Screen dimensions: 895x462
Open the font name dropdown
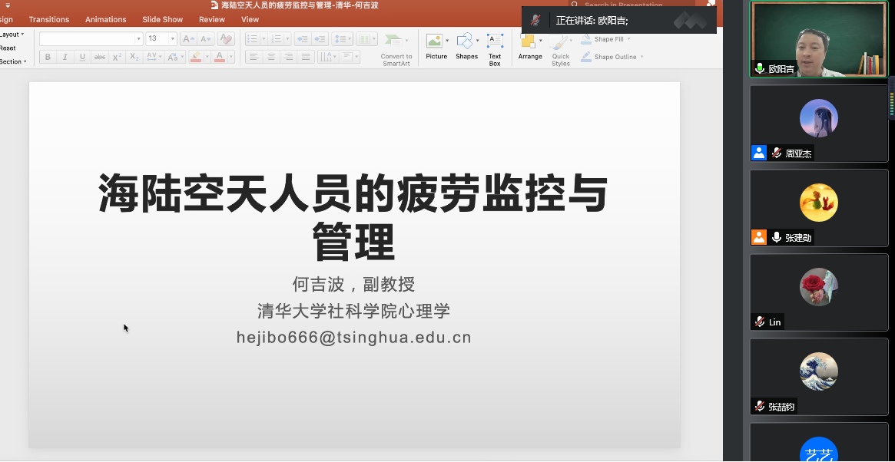pos(138,38)
